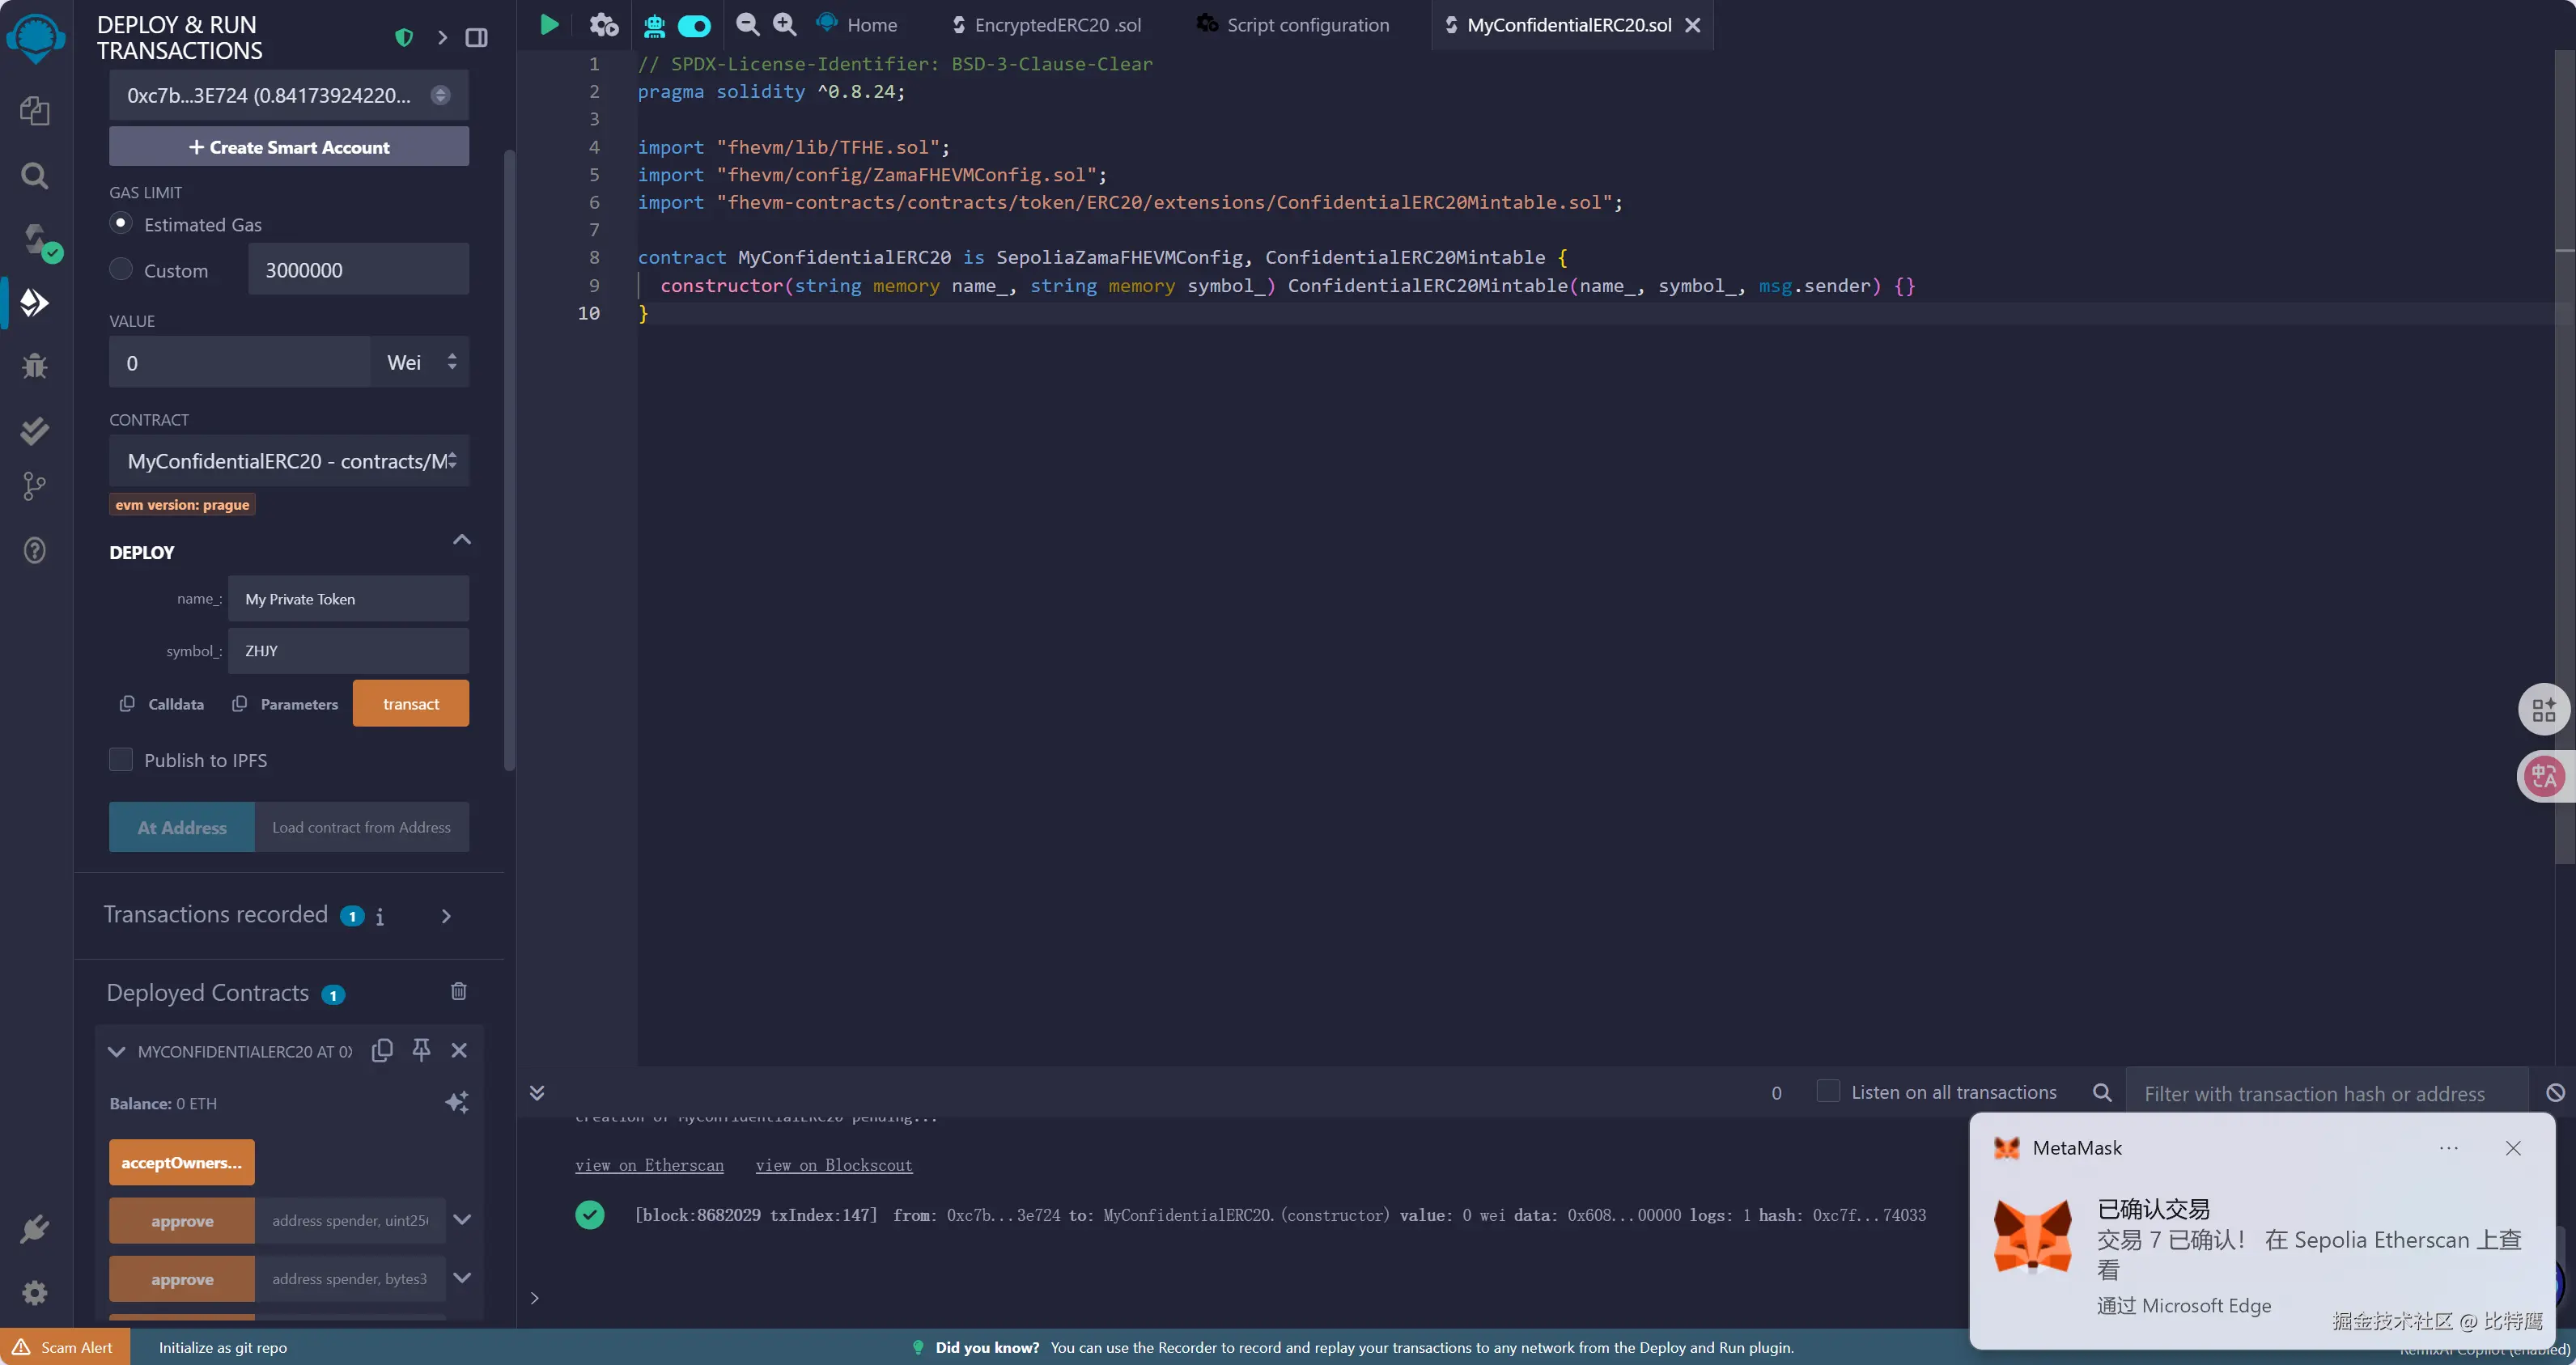This screenshot has height=1365, width=2576.
Task: Select the Custom gas limit radio
Action: click(x=121, y=269)
